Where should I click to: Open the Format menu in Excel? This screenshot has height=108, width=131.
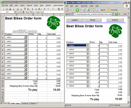tap(29, 5)
